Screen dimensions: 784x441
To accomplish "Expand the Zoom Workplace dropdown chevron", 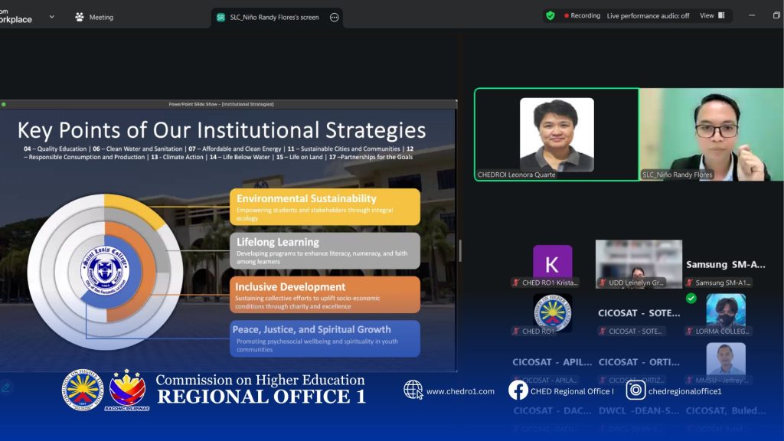I will click(x=52, y=17).
